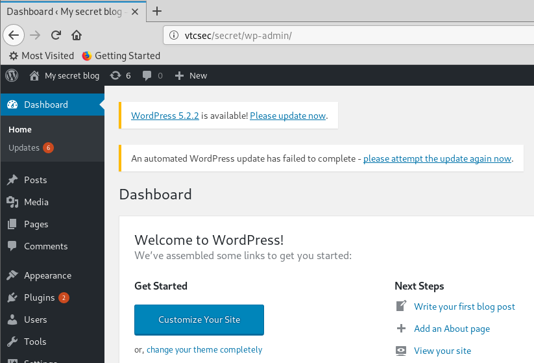Open the Most Visited bookmarks gear

(x=14, y=56)
